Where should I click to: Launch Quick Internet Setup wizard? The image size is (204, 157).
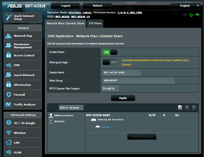23,17
